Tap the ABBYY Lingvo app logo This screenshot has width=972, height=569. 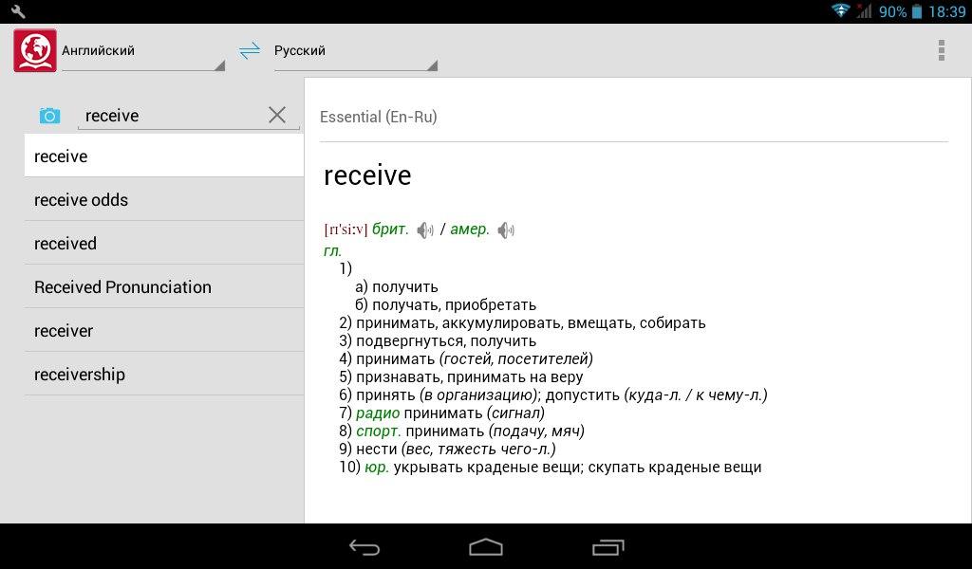click(x=35, y=50)
